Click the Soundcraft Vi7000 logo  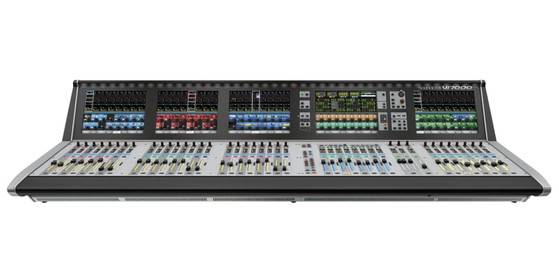(x=445, y=88)
